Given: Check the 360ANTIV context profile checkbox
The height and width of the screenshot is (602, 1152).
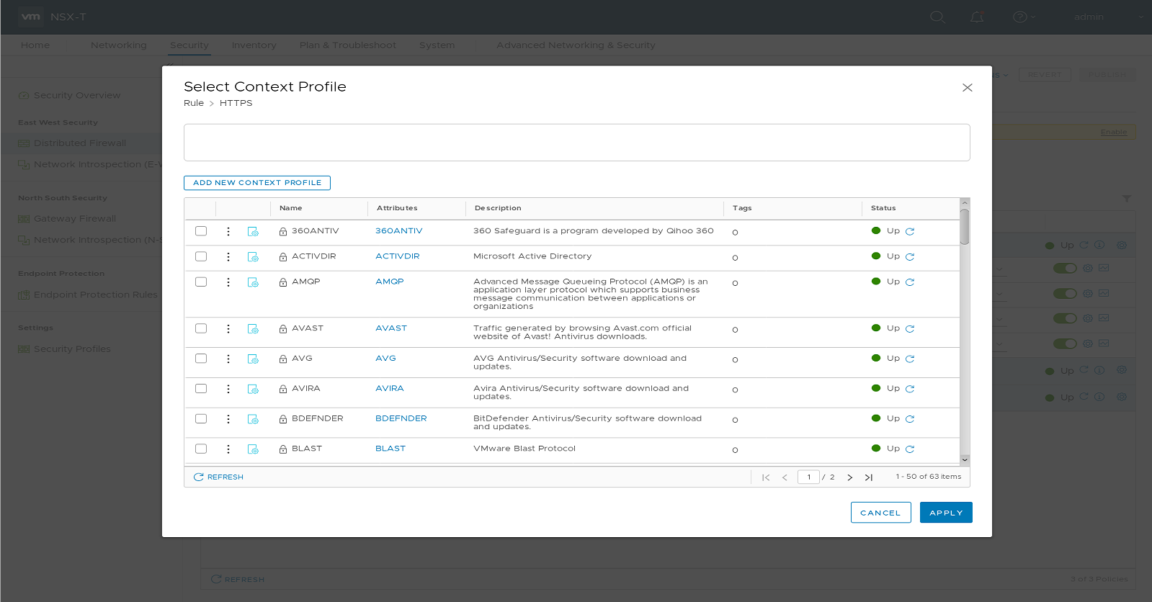Looking at the screenshot, I should pos(201,231).
